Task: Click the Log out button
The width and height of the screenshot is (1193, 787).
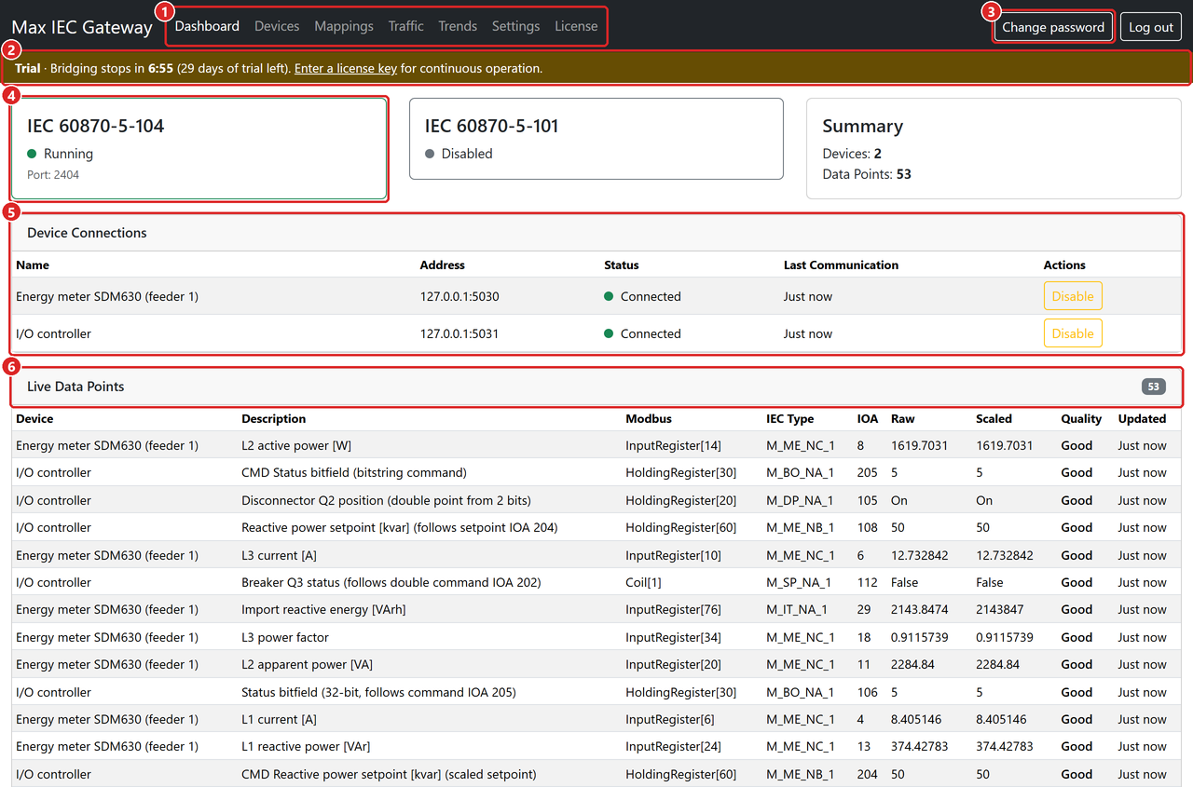Action: point(1151,27)
